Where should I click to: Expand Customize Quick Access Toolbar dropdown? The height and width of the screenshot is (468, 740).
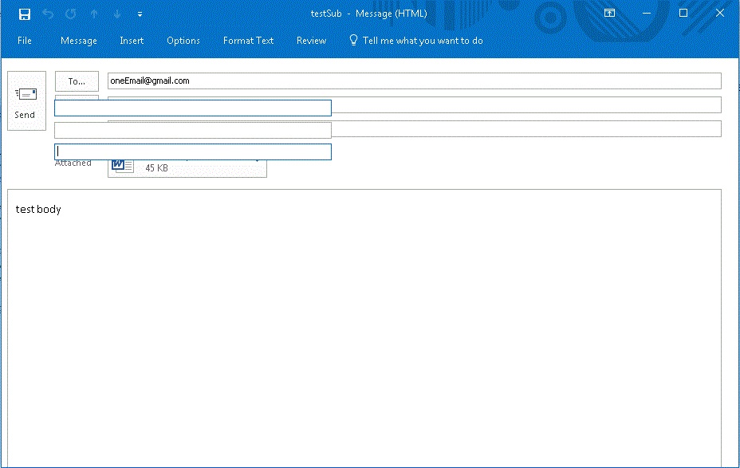point(140,14)
